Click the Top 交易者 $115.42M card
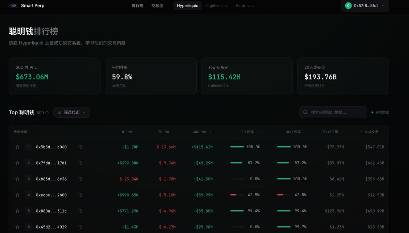The width and height of the screenshot is (409, 233). click(x=247, y=76)
